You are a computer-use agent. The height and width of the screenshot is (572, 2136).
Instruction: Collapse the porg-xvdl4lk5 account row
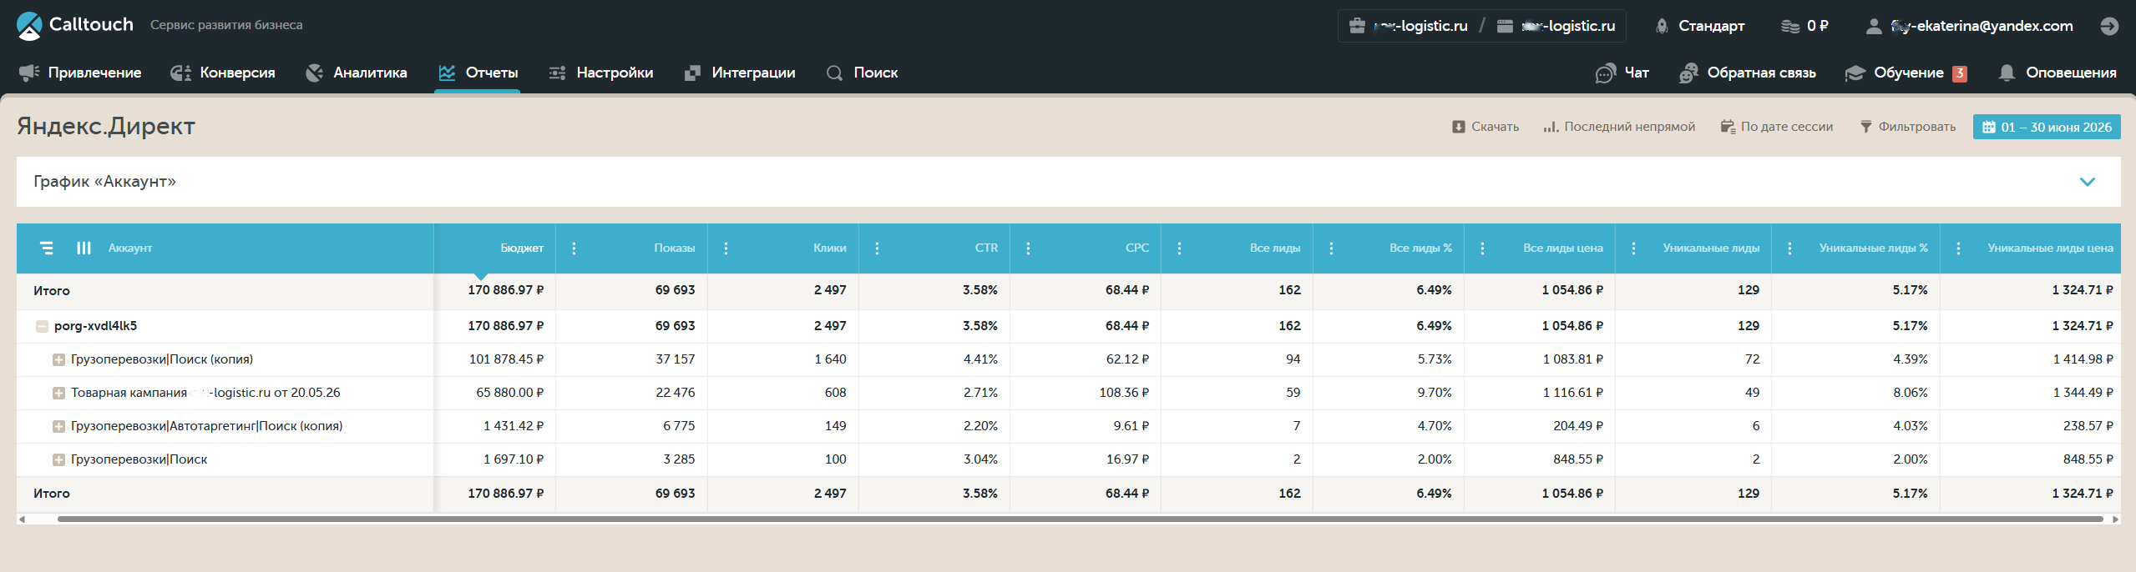click(42, 326)
